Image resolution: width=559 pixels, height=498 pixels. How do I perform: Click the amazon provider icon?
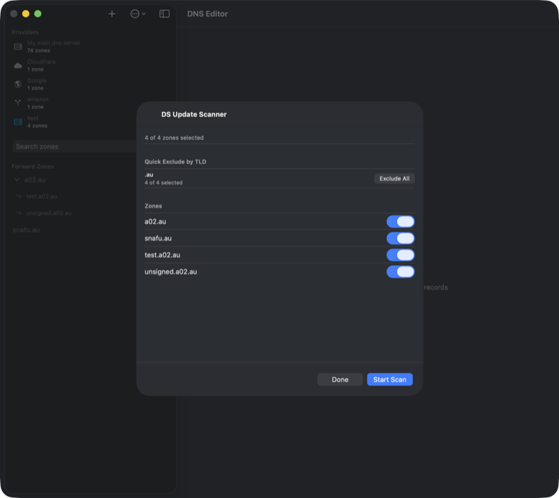pos(17,102)
